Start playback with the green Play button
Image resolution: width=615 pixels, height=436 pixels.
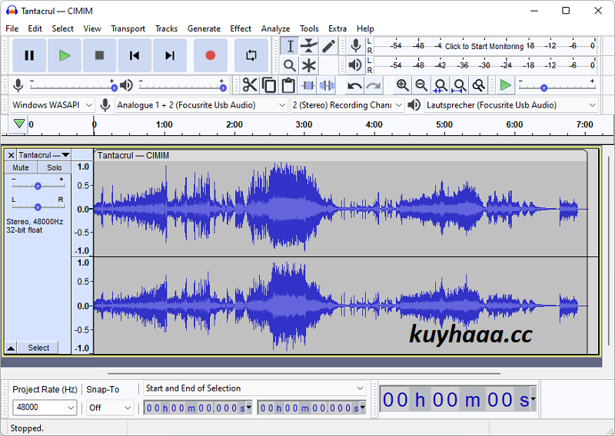65,55
